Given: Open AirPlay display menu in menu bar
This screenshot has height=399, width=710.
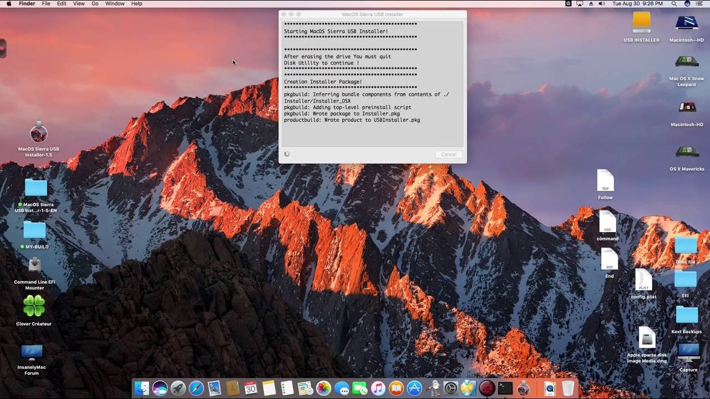Looking at the screenshot, I should point(580,3).
